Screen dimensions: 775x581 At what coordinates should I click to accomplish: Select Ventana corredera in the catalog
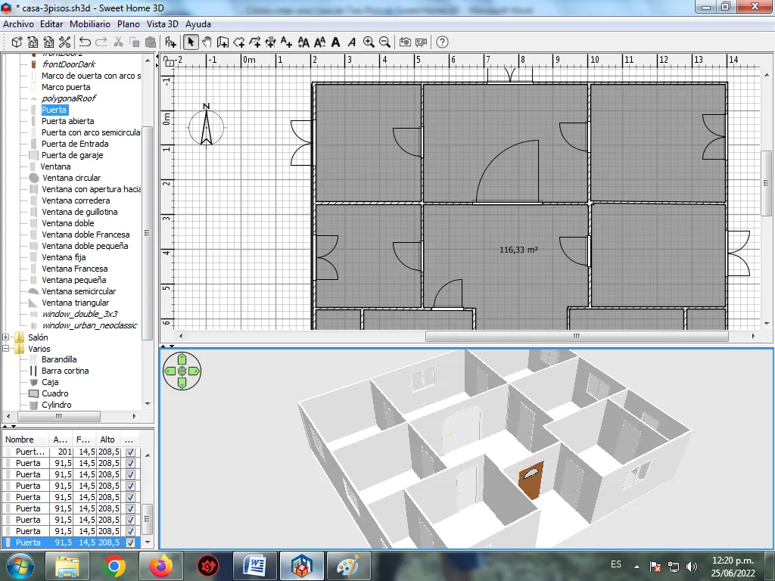tap(76, 200)
